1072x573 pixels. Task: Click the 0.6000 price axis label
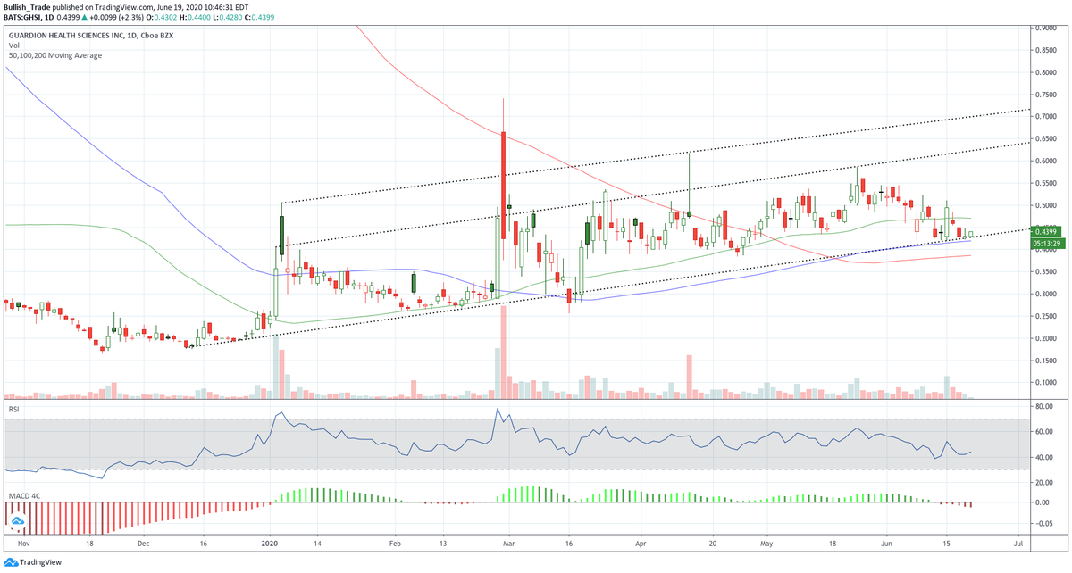click(1044, 161)
